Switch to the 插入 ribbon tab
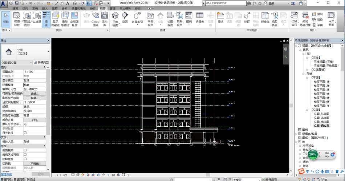Viewport: 345px width, 181px height. click(x=45, y=8)
